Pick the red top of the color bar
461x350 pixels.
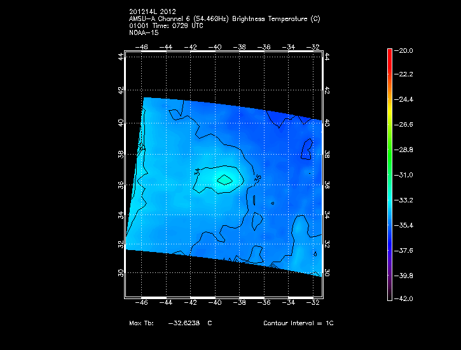pyautogui.click(x=389, y=53)
